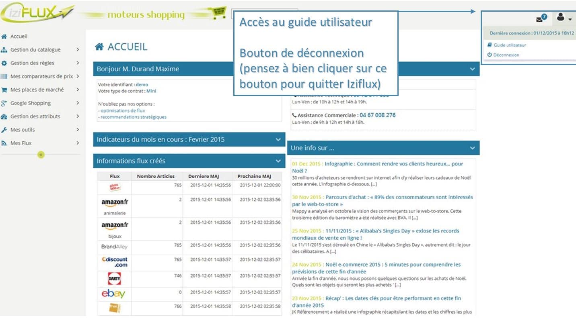Open Accueil menu item
The height and width of the screenshot is (318, 576).
[19, 36]
